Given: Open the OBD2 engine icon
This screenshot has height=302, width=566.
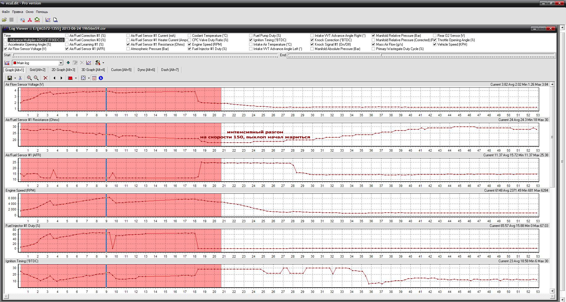Looking at the screenshot, I should click(37, 20).
